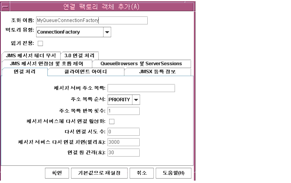Click the 확인 button
This screenshot has height=183, width=291.
[x=57, y=173]
